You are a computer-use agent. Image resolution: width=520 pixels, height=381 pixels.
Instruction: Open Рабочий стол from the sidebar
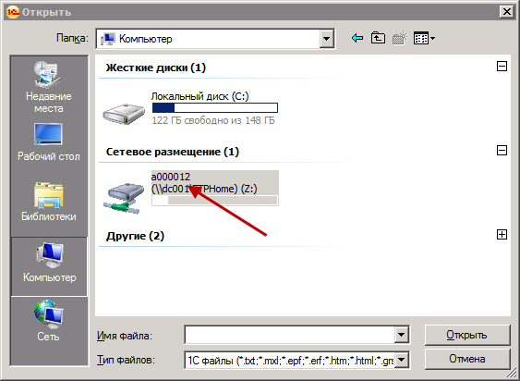[x=48, y=142]
